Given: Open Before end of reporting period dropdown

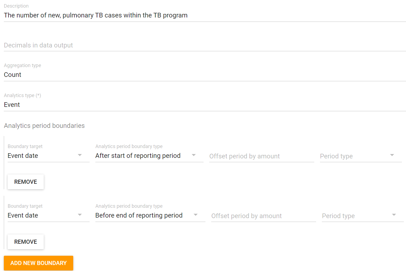Looking at the screenshot, I should [x=150, y=215].
